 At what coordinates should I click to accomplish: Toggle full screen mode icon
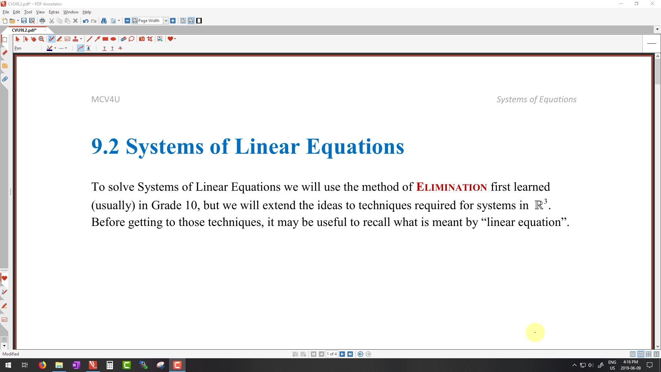tap(199, 21)
